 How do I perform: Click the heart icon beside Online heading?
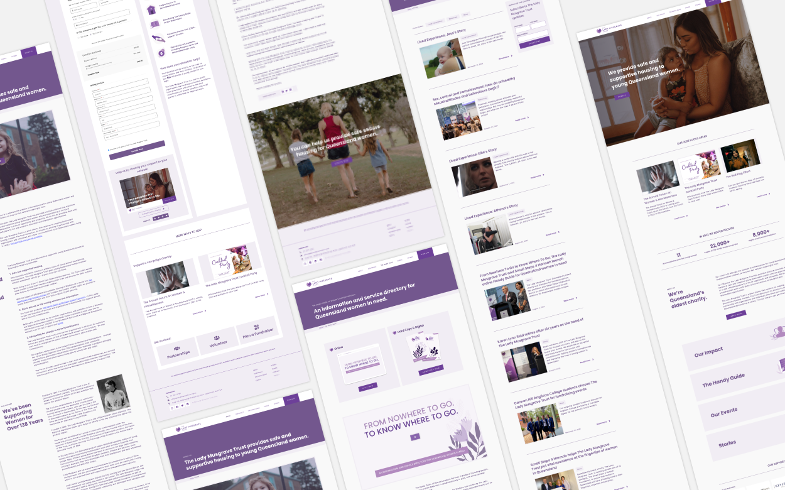pos(332,350)
